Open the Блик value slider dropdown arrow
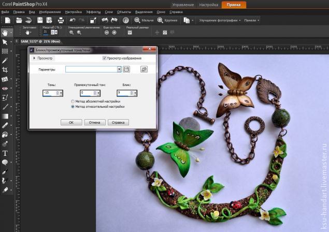This screenshot has height=232, width=329. pyautogui.click(x=135, y=93)
